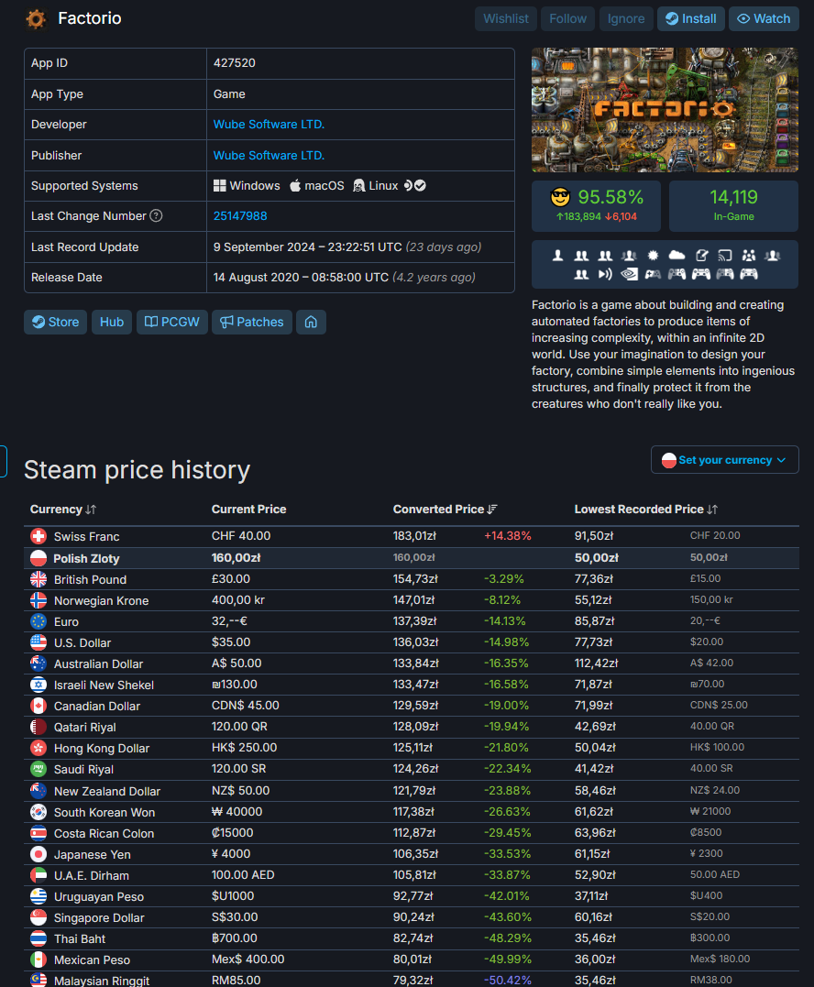Click the Ignore button
Screen dimensions: 814x987
click(626, 19)
